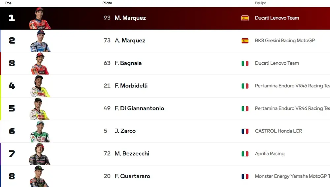
Task: Click the Spain flag beside M. Marquez
Action: pos(245,18)
